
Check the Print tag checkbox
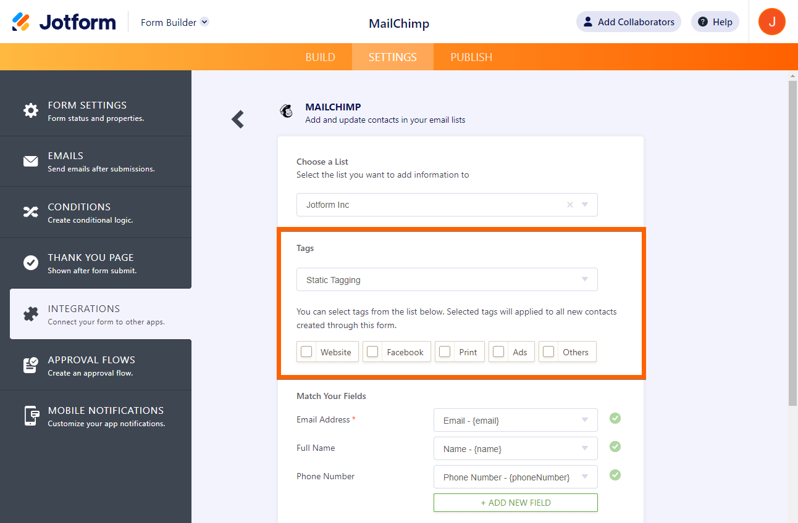point(445,351)
